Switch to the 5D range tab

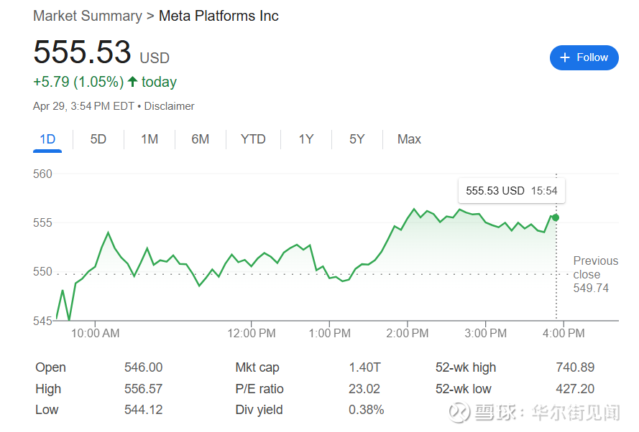(x=98, y=139)
